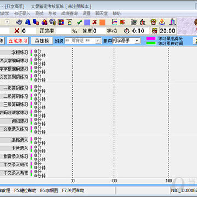Toggle the small square checkbox in toolbar
This screenshot has width=197, height=197.
pyautogui.click(x=7, y=22)
